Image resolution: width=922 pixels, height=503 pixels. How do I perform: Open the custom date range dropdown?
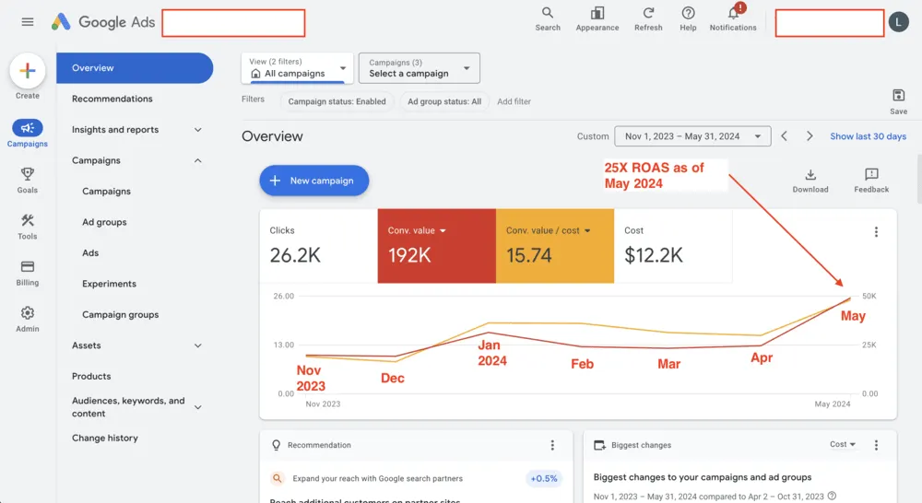(692, 136)
